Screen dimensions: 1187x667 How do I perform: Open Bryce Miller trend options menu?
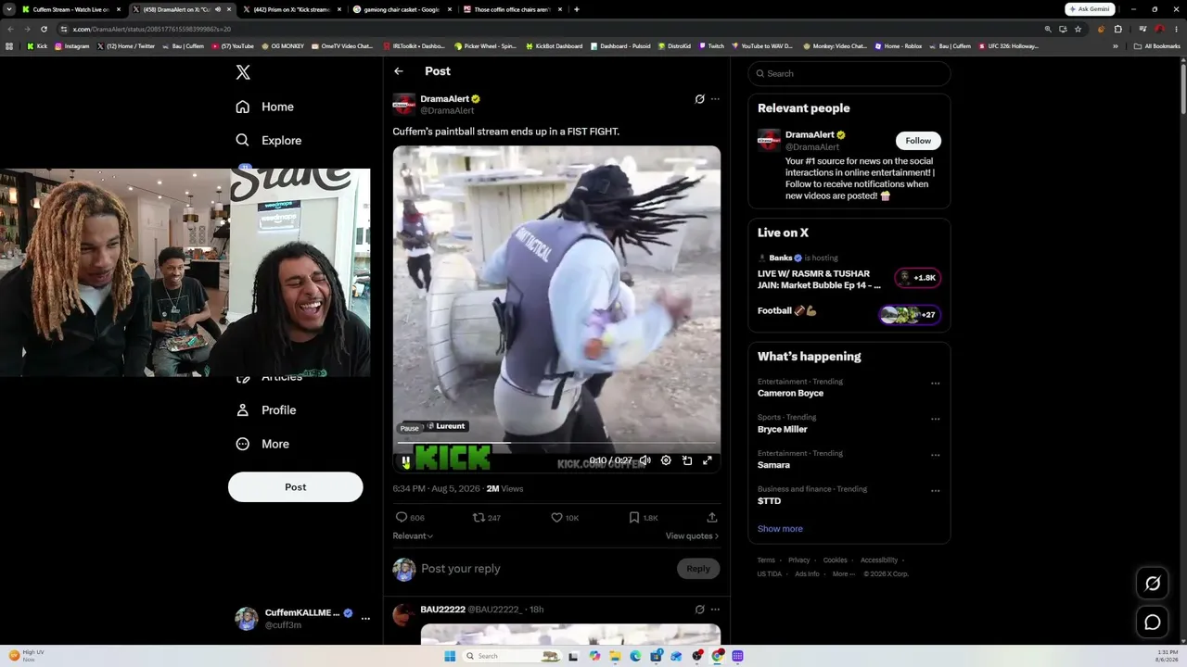(x=935, y=419)
